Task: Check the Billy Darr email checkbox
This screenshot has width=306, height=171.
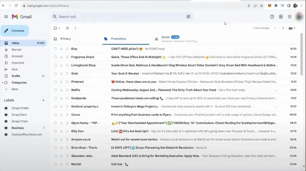Action: coord(55,131)
